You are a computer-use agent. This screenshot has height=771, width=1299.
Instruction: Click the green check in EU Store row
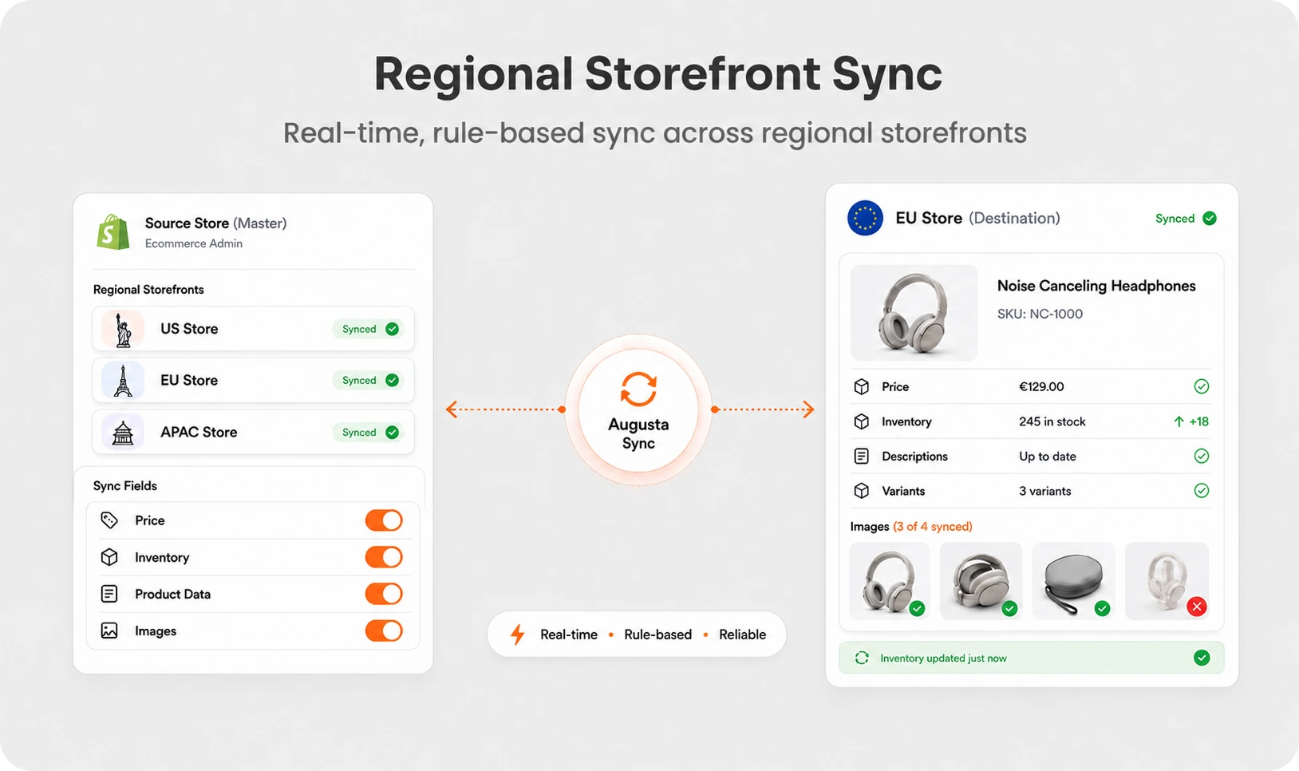tap(392, 380)
